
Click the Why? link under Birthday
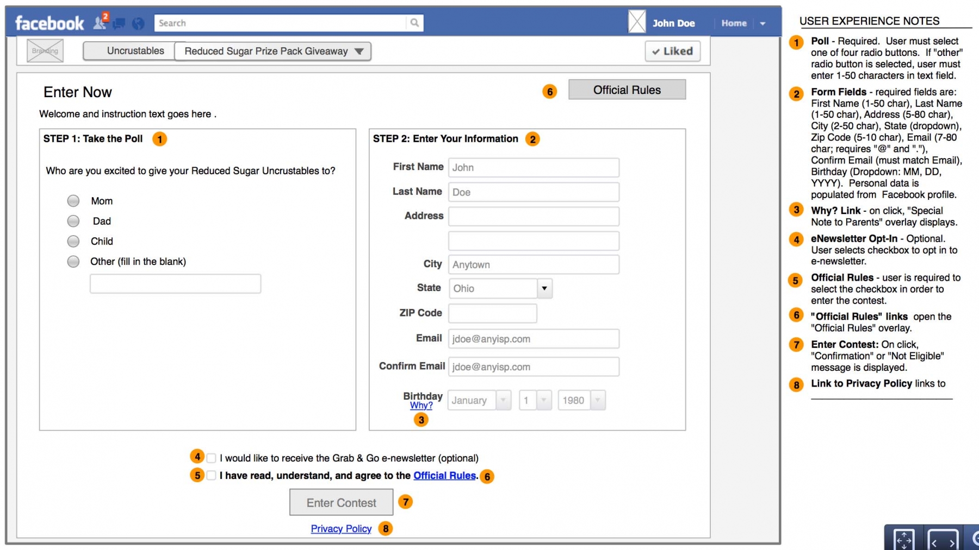pyautogui.click(x=422, y=406)
